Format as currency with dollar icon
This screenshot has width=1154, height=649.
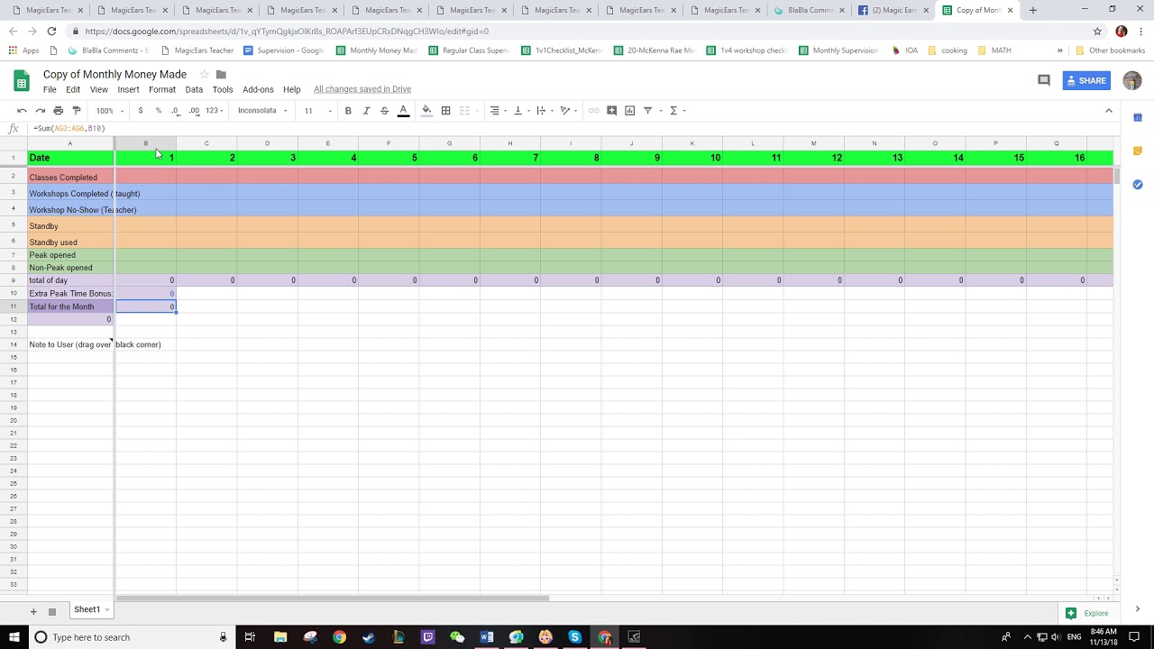click(140, 111)
